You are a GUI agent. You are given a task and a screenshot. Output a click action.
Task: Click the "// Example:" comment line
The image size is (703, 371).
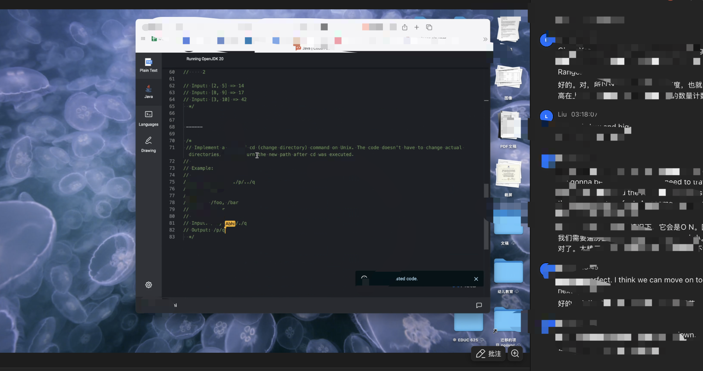click(198, 168)
